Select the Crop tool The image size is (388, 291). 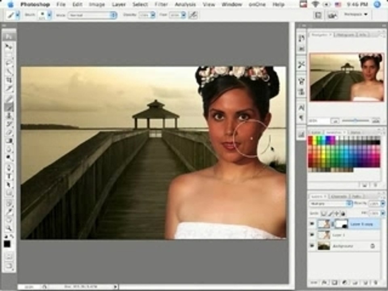pos(9,80)
